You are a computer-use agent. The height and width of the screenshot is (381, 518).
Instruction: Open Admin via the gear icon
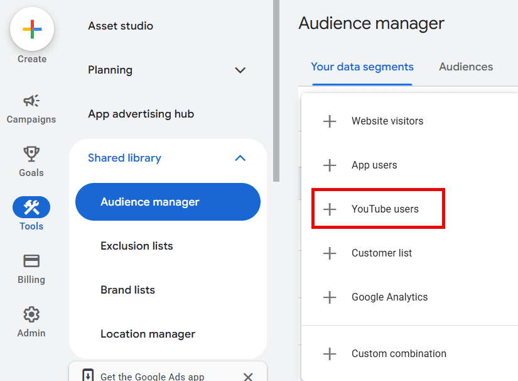click(31, 314)
